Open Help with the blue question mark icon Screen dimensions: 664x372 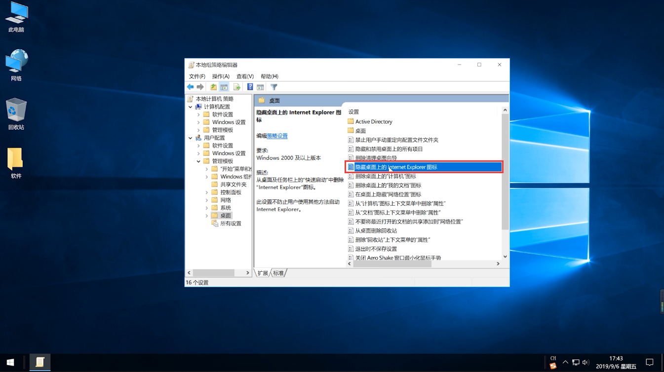click(x=250, y=87)
